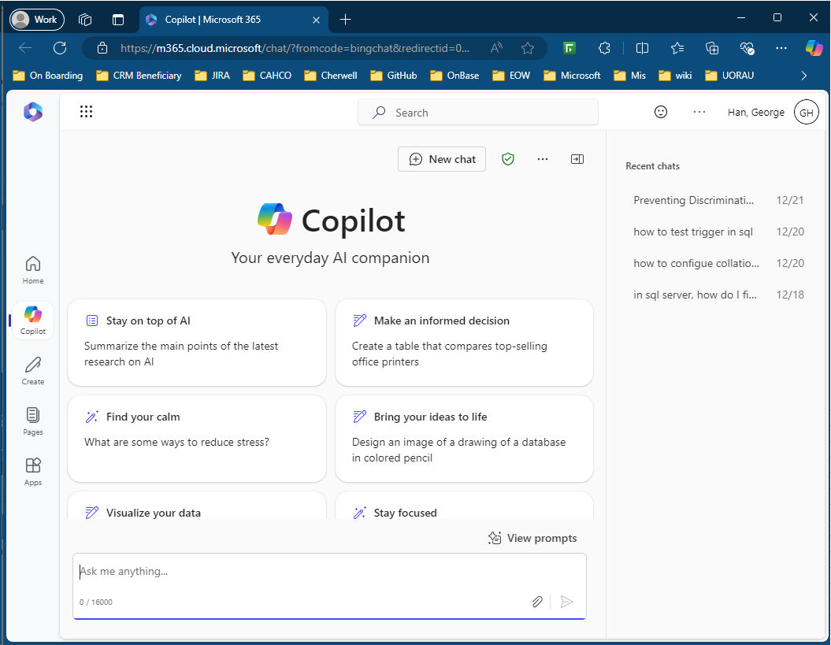The width and height of the screenshot is (831, 645).
Task: Attach a file with the paperclip icon
Action: point(537,602)
